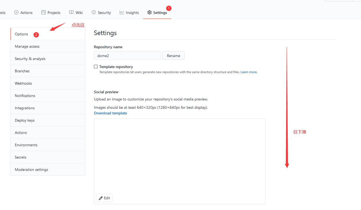The width and height of the screenshot is (361, 210).
Task: Switch to the Wiki tab
Action: tap(76, 13)
